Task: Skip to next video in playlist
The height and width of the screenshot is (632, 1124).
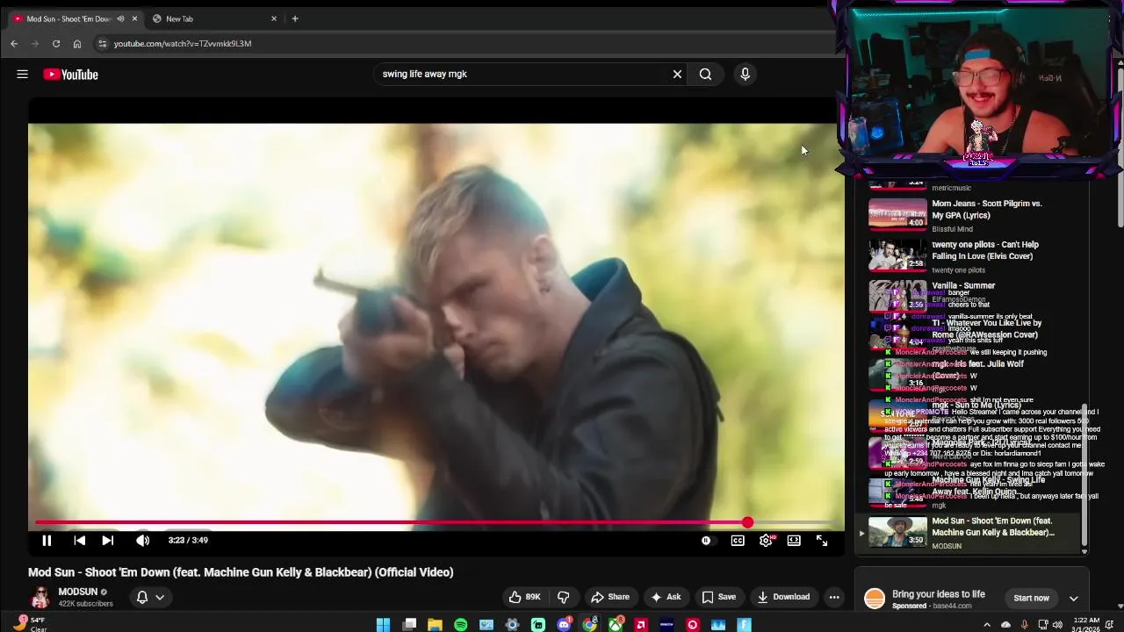Action: pos(107,541)
